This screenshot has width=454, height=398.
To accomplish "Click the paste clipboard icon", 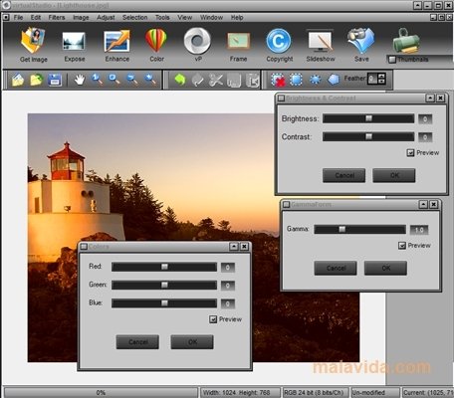I will (252, 81).
